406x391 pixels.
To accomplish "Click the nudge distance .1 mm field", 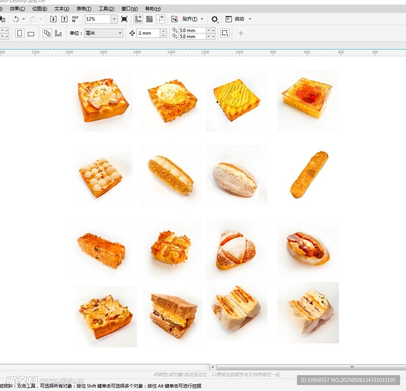I will 148,33.
